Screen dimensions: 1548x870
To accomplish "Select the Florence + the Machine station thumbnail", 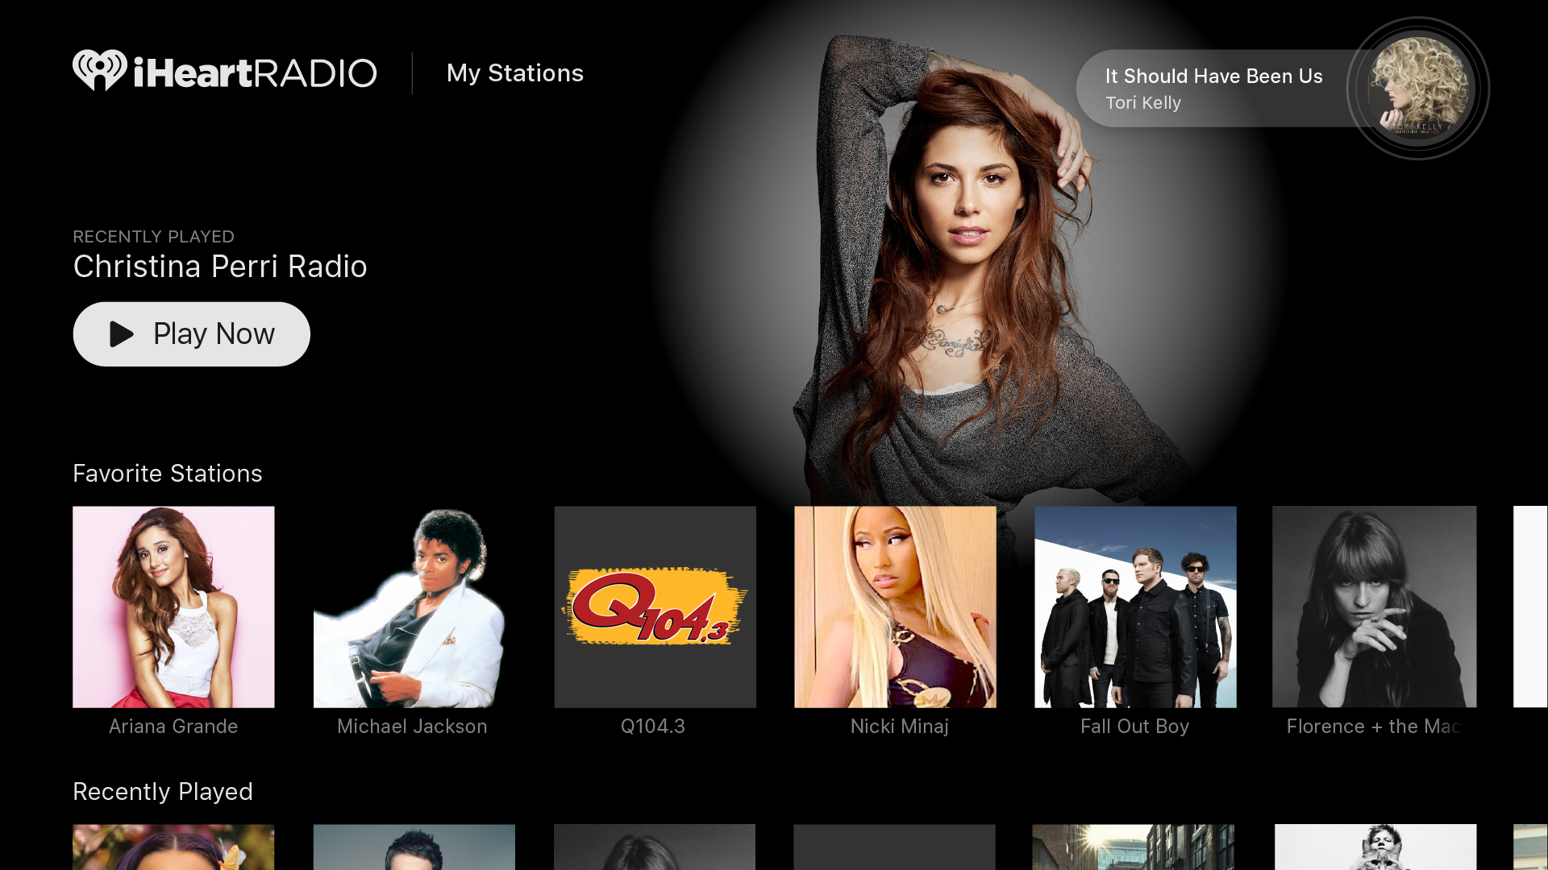I will 1375,607.
